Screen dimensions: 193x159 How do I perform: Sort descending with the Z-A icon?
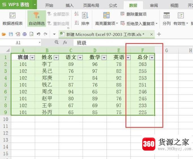click(76, 23)
